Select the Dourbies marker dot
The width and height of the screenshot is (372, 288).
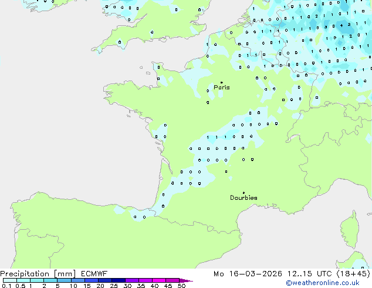244,193
